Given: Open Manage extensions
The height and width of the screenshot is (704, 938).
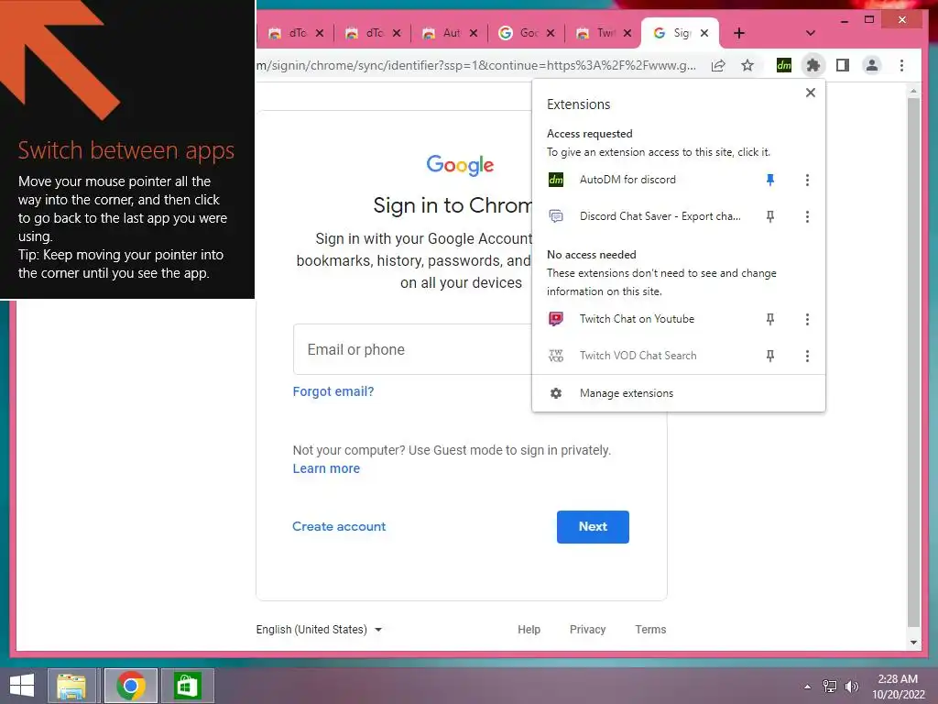Looking at the screenshot, I should point(679,393).
